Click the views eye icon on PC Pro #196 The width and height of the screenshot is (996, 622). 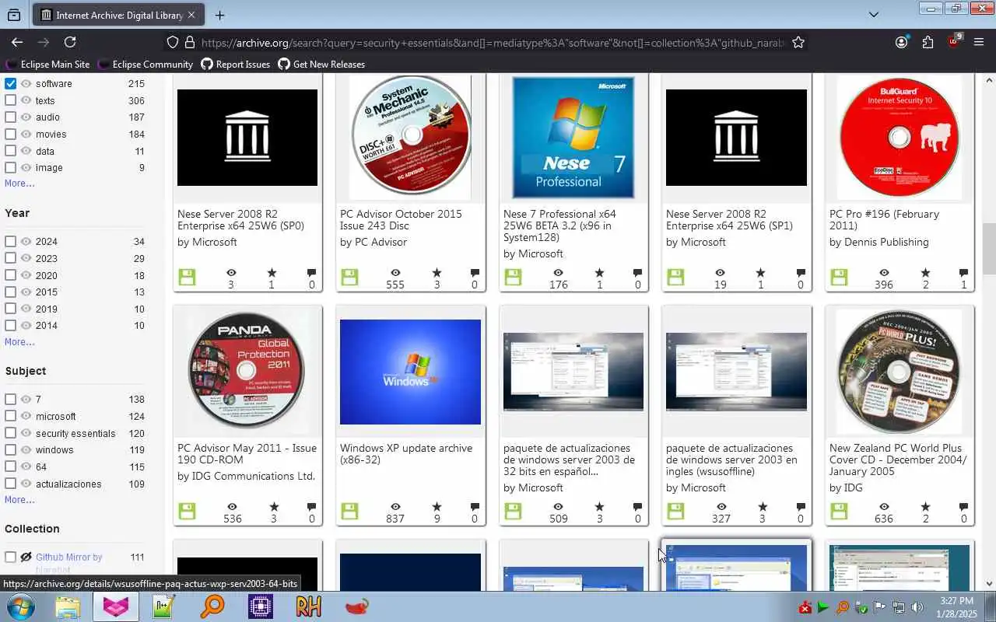(884, 273)
